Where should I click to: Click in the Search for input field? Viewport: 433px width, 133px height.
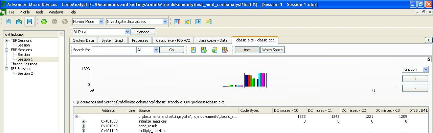pos(114,50)
